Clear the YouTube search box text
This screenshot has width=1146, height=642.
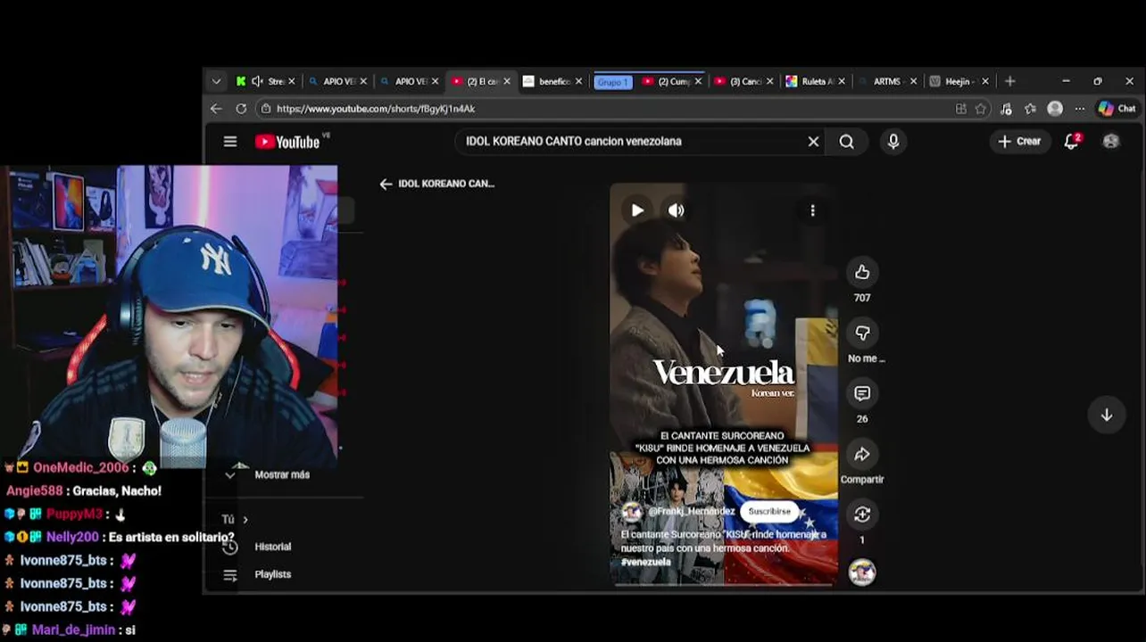(813, 142)
